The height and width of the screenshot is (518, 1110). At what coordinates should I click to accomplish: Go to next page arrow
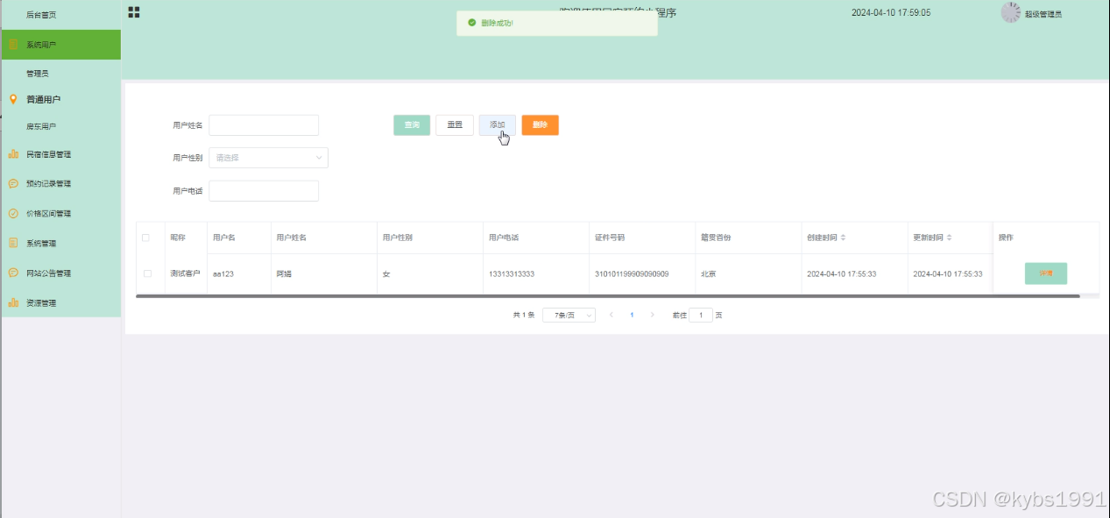point(652,315)
